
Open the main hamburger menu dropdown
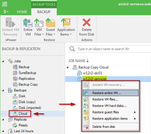point(6,12)
